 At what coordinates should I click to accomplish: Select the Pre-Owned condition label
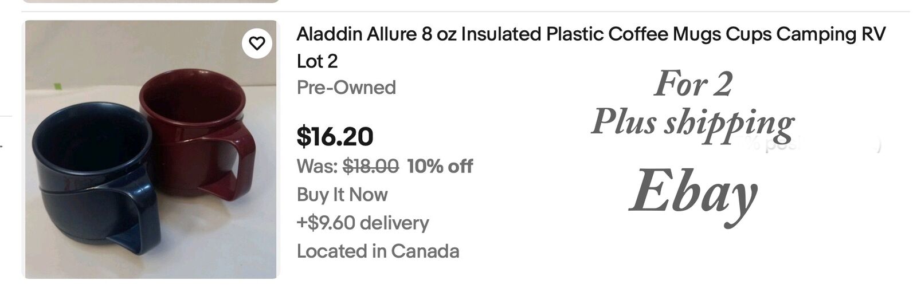(x=346, y=88)
